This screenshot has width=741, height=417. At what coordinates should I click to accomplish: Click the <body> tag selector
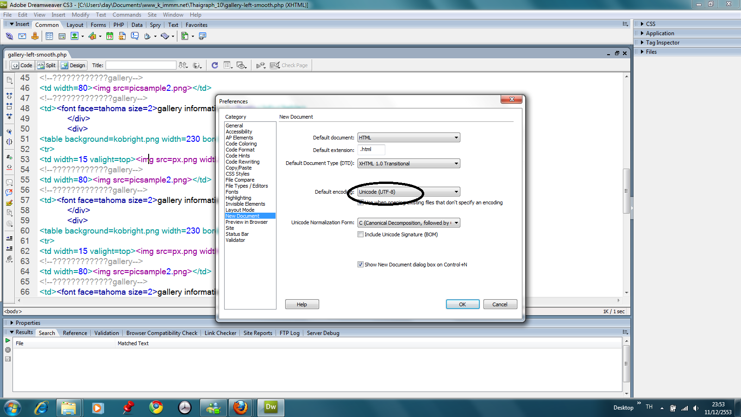(x=13, y=311)
